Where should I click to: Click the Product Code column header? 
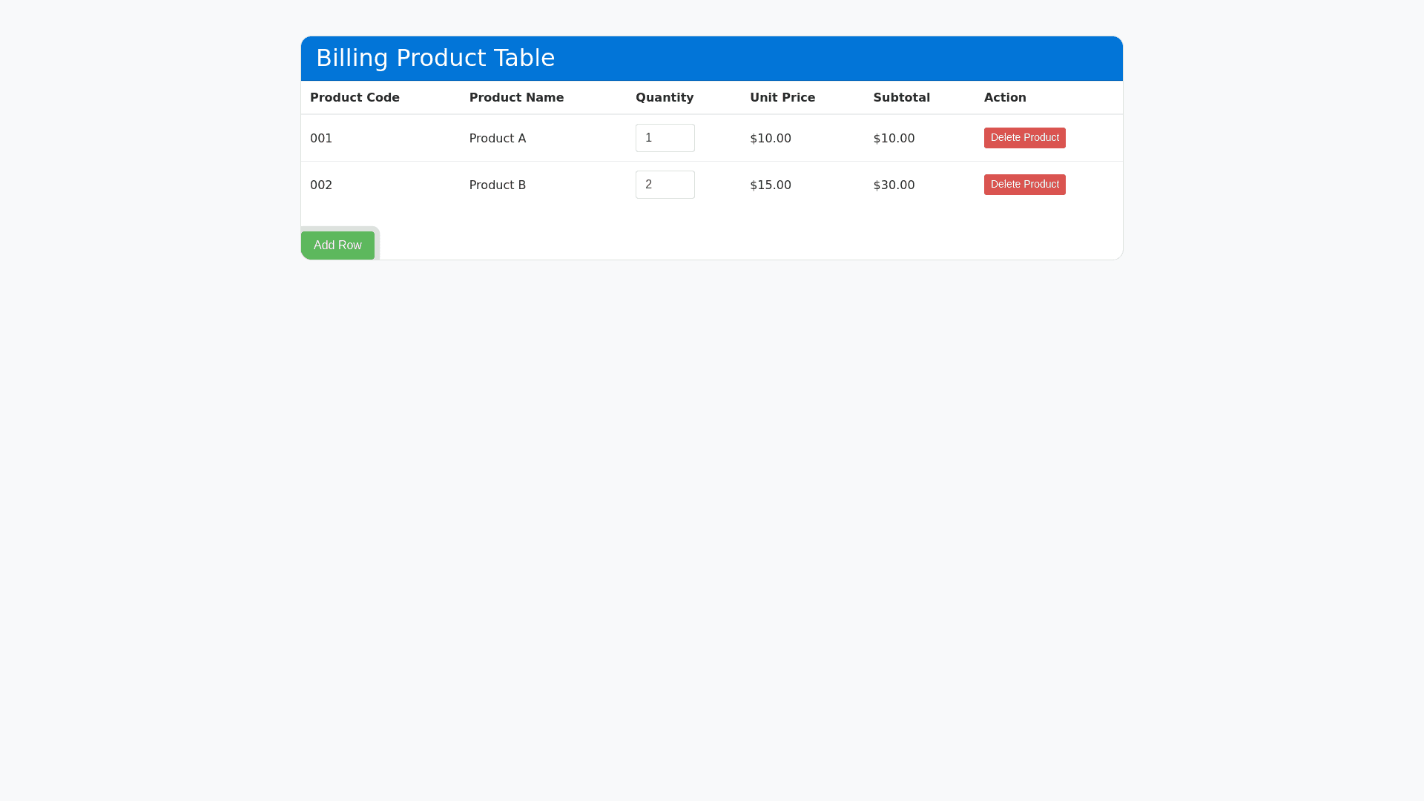[355, 98]
